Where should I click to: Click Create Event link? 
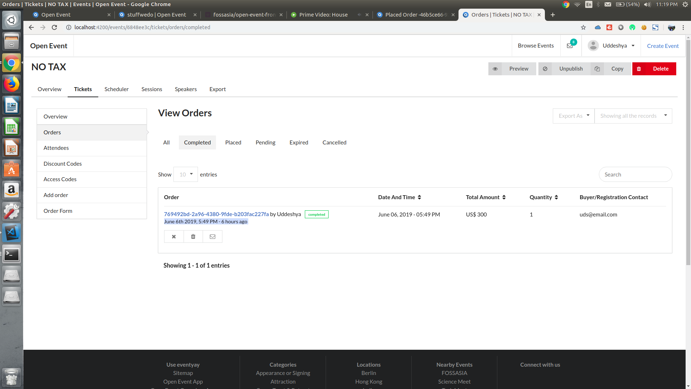663,46
